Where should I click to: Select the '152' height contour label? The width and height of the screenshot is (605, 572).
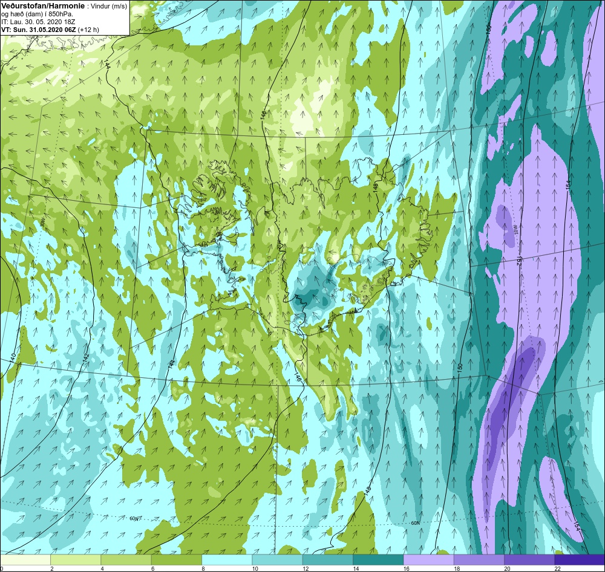point(519,260)
